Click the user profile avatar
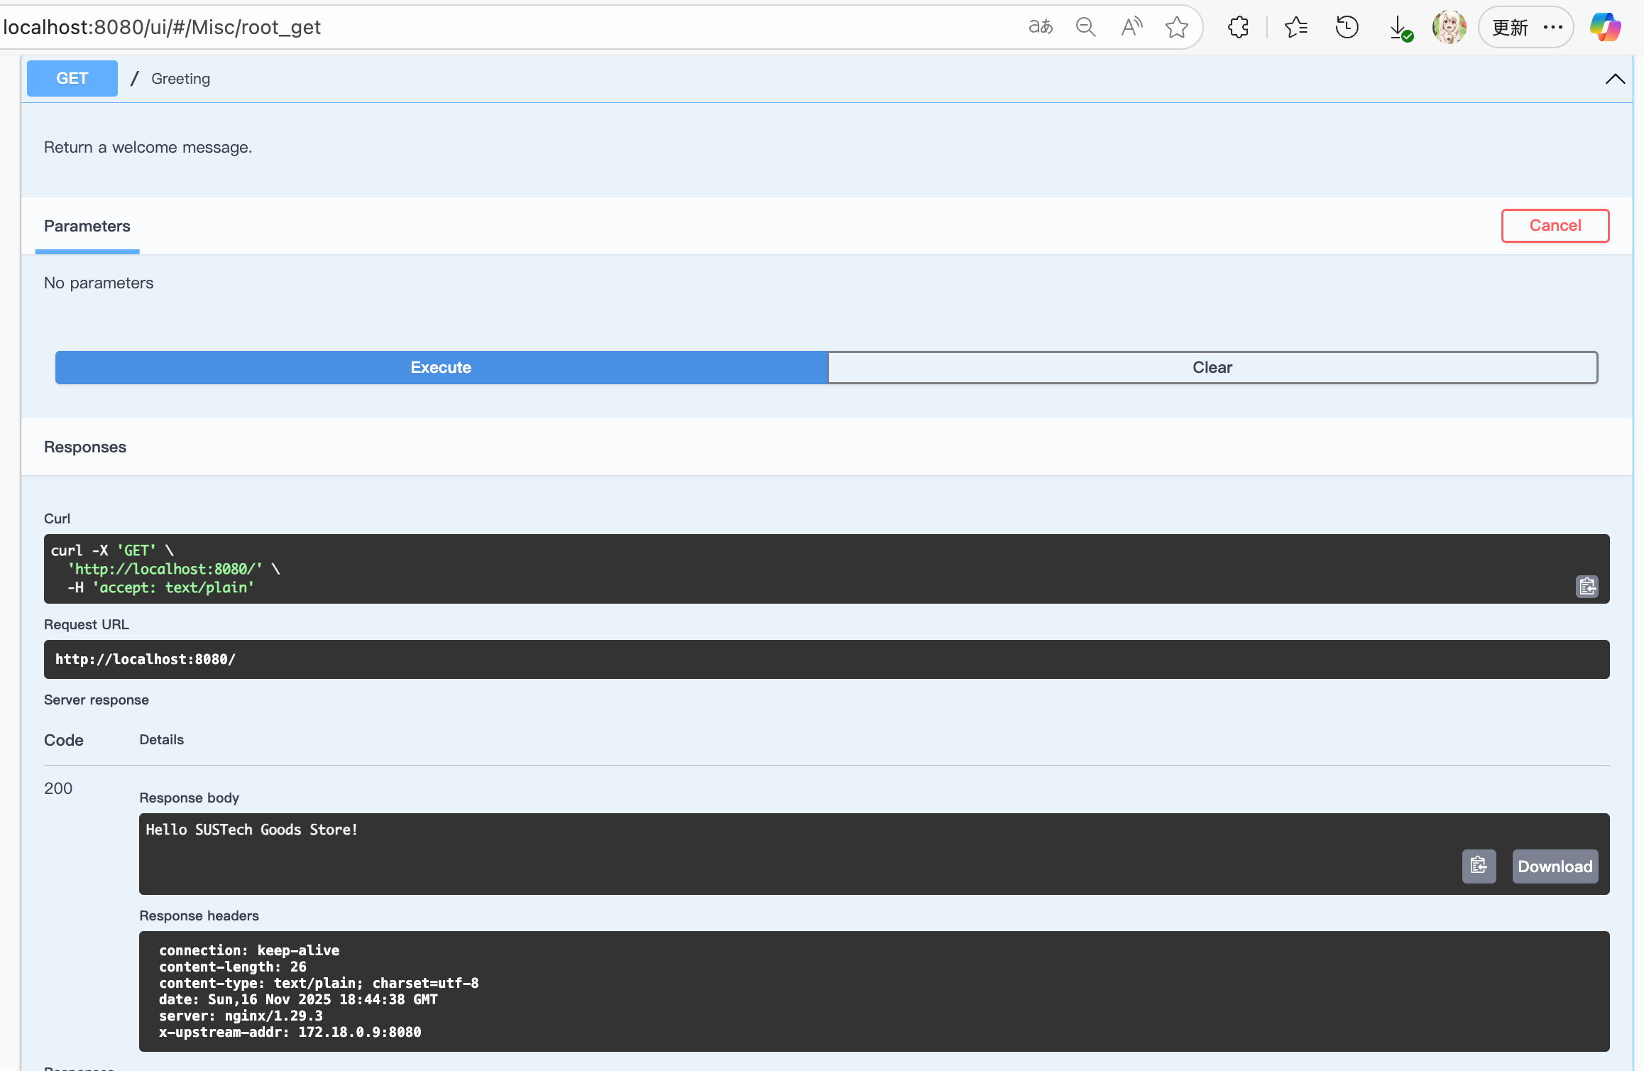The image size is (1644, 1071). click(1449, 27)
